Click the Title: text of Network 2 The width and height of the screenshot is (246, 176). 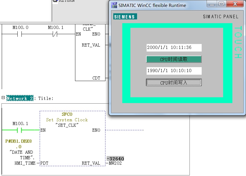tap(46, 98)
